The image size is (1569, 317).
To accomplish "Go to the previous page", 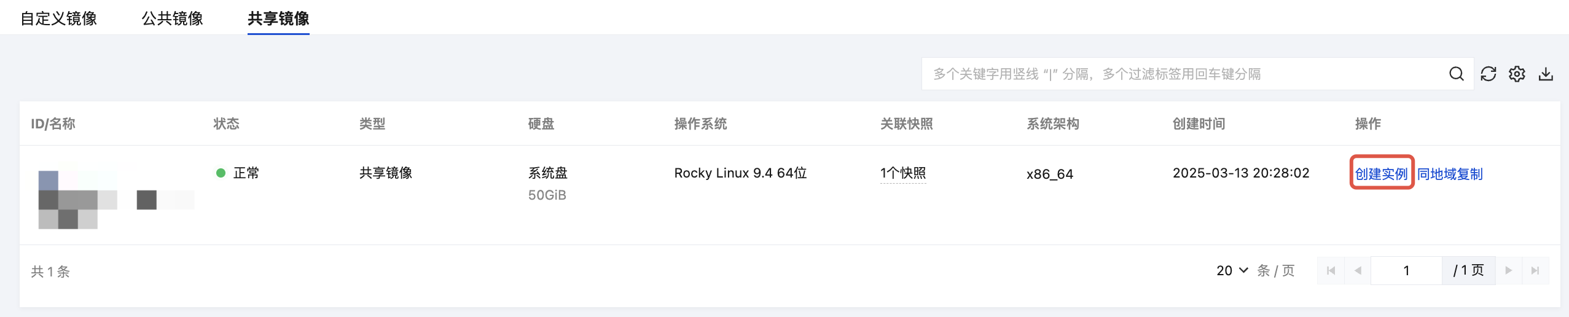I will pyautogui.click(x=1358, y=271).
